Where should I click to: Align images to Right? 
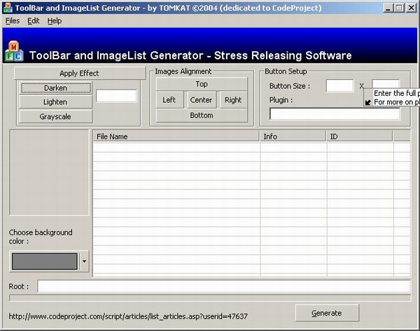[233, 100]
